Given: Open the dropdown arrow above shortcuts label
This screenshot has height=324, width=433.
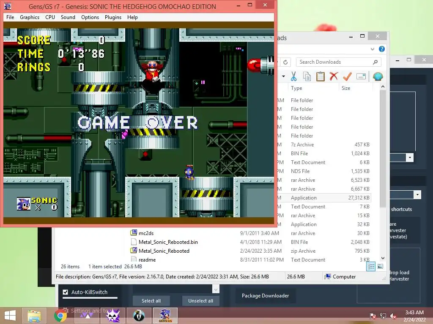Looking at the screenshot, I should pyautogui.click(x=417, y=194).
